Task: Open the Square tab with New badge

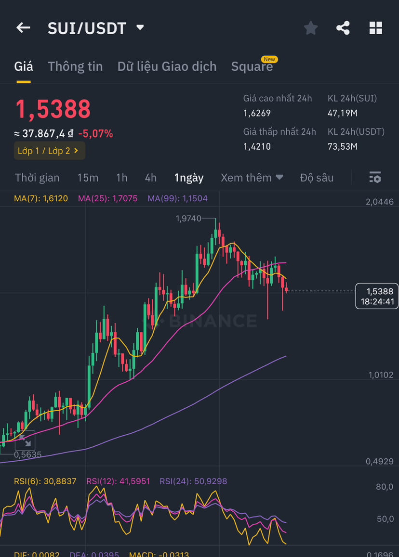Action: [252, 66]
